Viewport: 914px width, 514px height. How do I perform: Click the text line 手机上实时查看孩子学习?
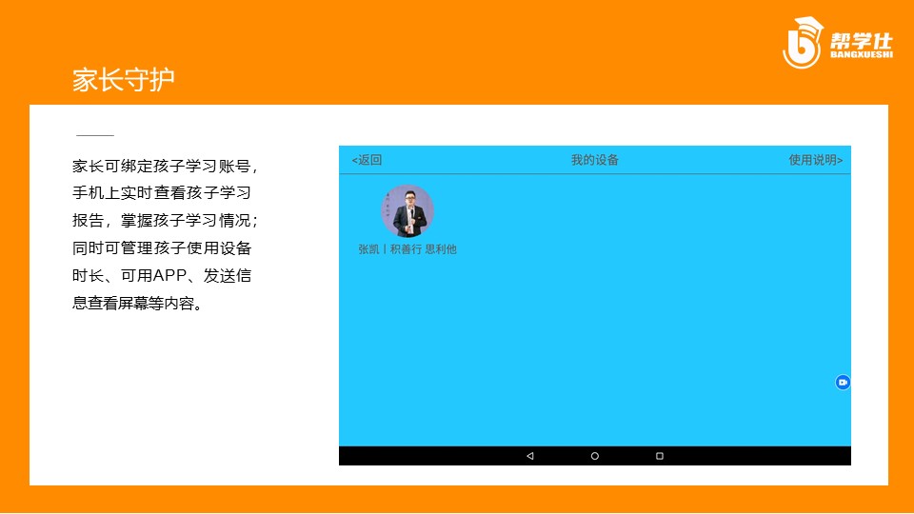[x=162, y=193]
